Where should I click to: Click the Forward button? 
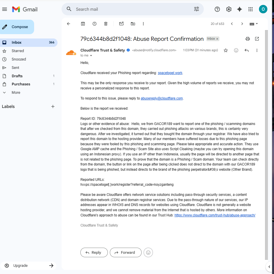[x=126, y=253]
